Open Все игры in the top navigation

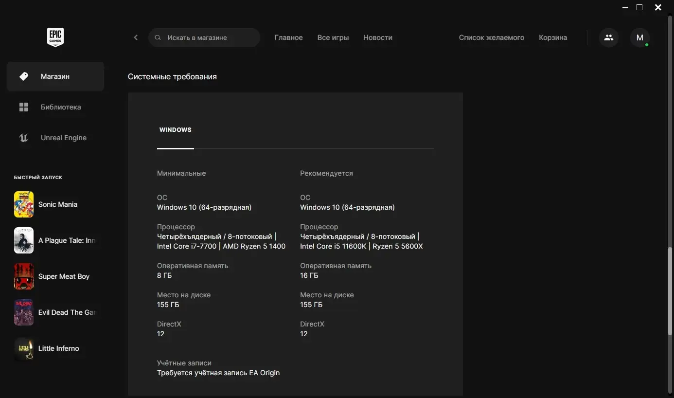click(333, 37)
